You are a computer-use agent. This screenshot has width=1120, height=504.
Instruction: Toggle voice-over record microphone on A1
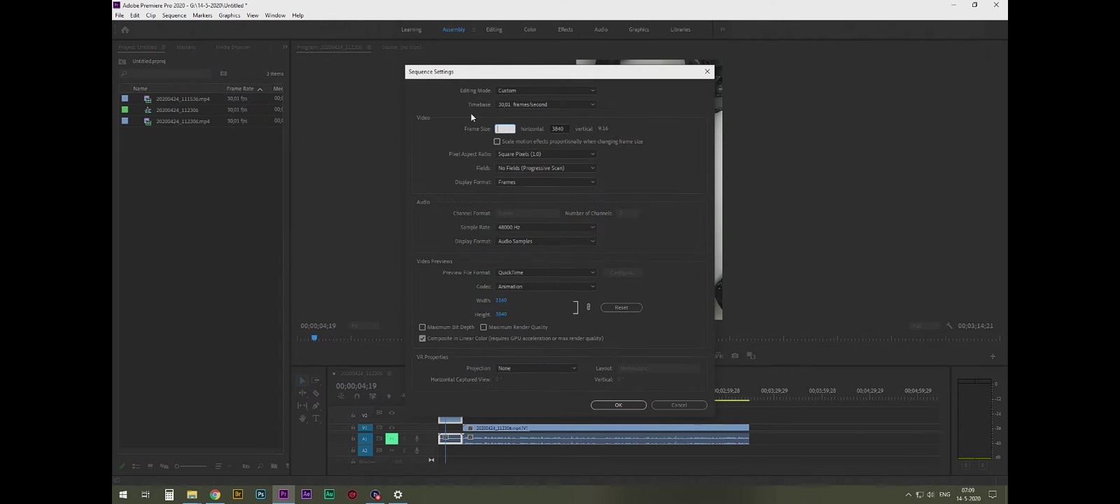[416, 439]
